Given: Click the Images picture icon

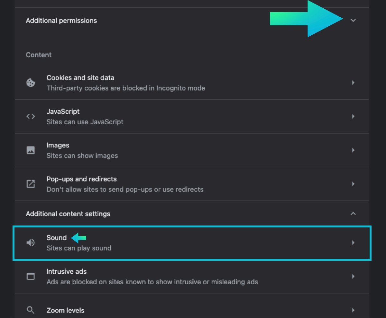Looking at the screenshot, I should [x=31, y=150].
